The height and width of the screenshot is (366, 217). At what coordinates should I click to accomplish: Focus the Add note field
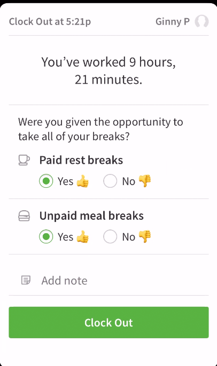(x=108, y=280)
